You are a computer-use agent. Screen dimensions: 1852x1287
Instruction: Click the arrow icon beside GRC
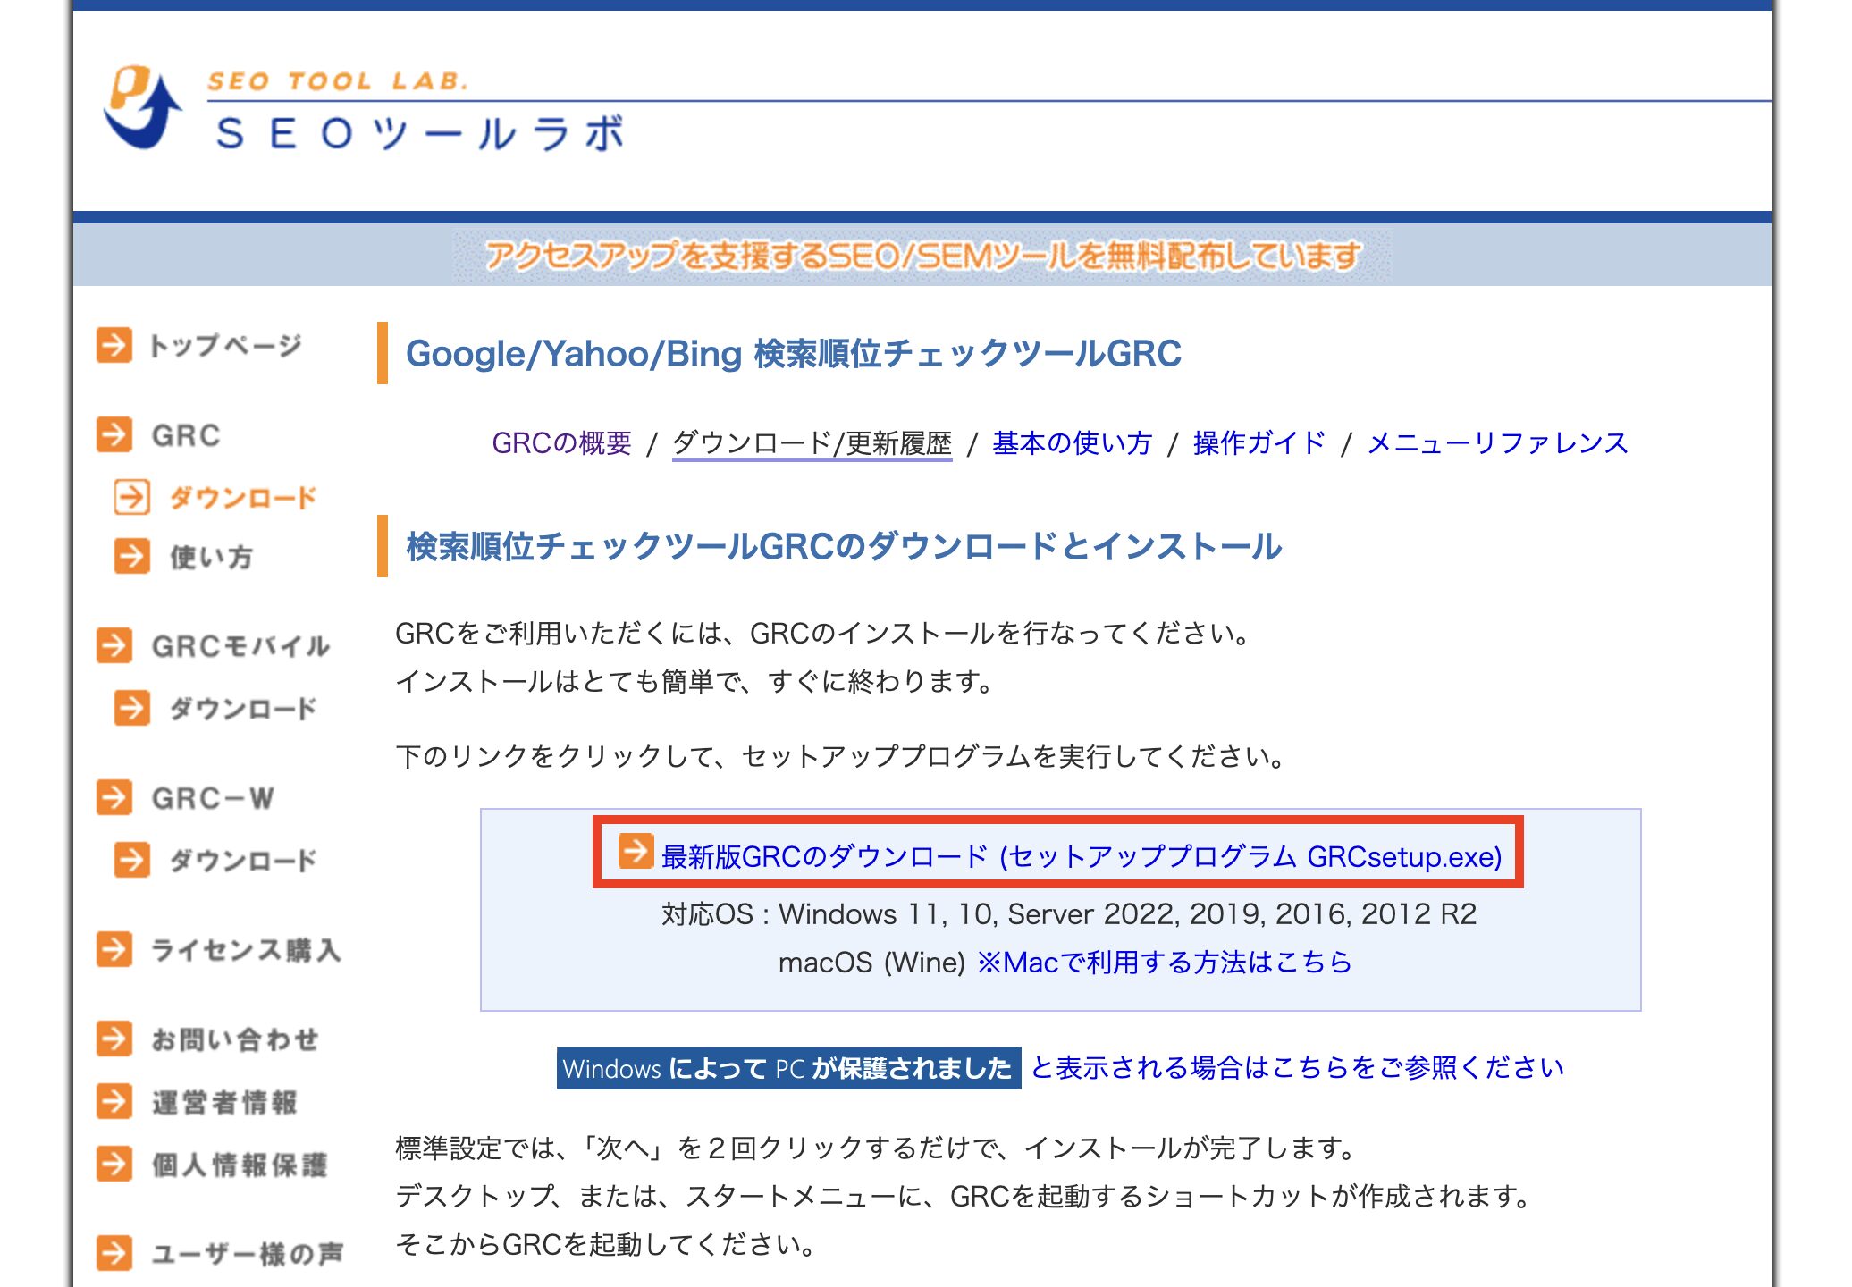(x=114, y=434)
